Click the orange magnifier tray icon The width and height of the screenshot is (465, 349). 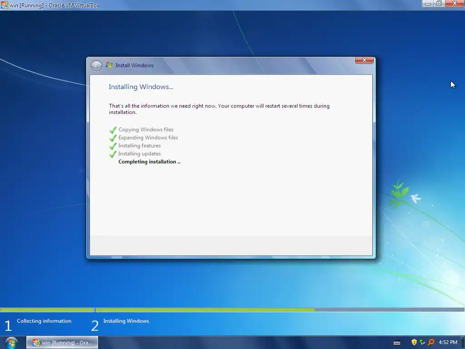tap(431, 342)
